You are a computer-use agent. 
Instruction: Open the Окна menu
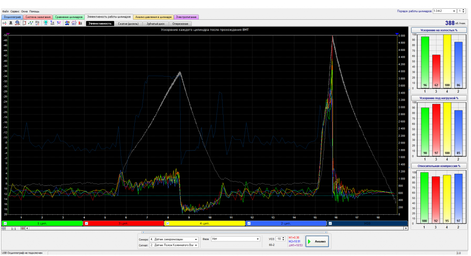pyautogui.click(x=24, y=11)
